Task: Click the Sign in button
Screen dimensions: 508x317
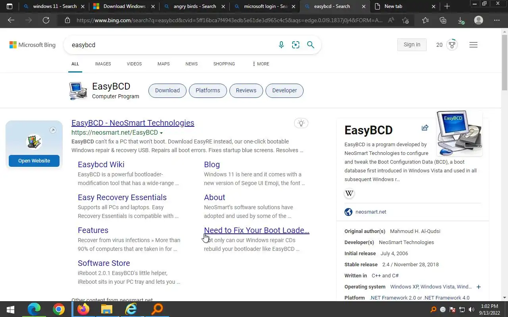Action: (412, 45)
